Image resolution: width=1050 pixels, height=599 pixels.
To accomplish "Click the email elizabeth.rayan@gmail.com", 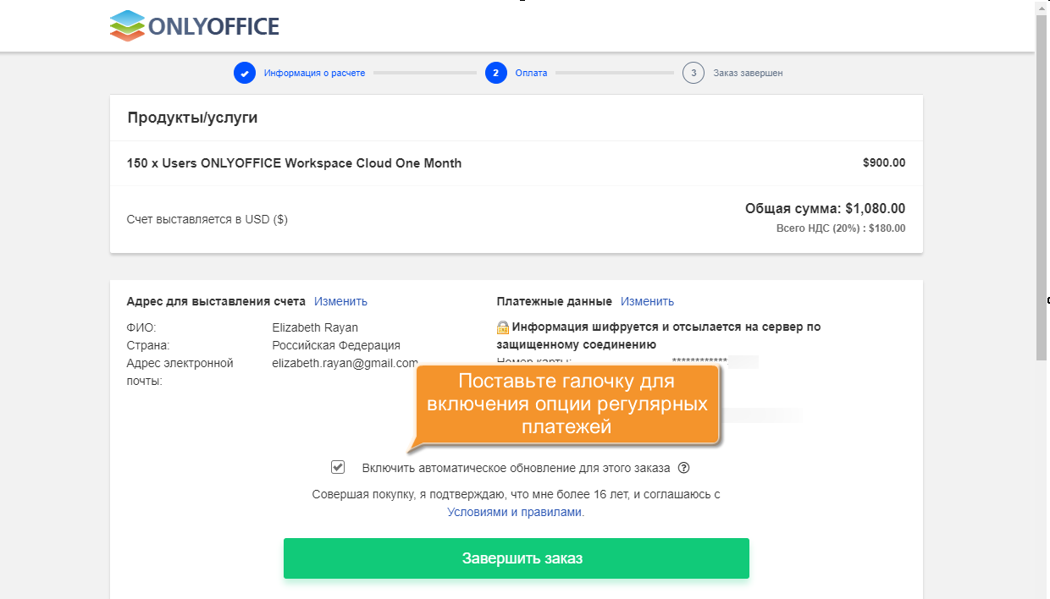I will point(345,363).
